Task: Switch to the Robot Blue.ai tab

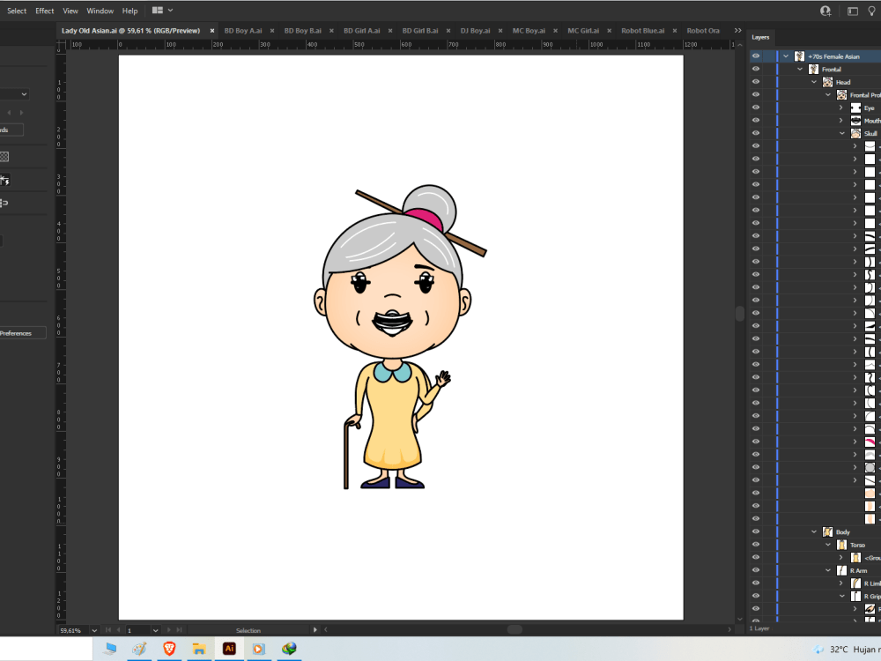Action: (x=642, y=31)
